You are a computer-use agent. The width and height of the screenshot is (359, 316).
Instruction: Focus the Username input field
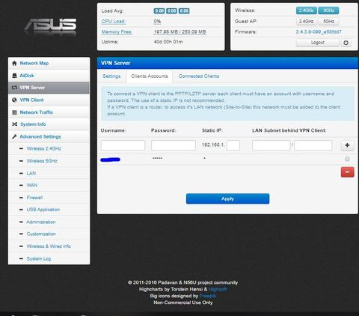[123, 145]
